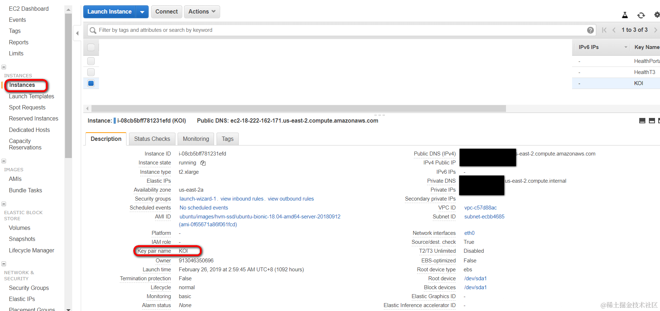Switch to the Status Checks tab
This screenshot has width=660, height=311.
click(152, 139)
